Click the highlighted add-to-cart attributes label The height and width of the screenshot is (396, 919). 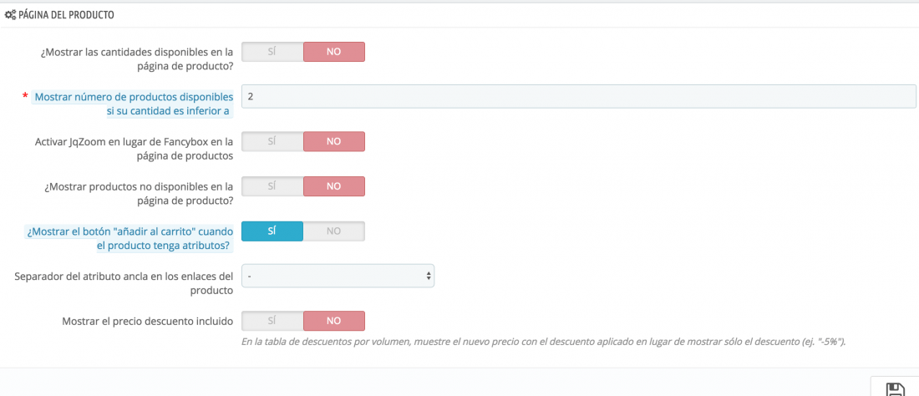[x=129, y=238]
